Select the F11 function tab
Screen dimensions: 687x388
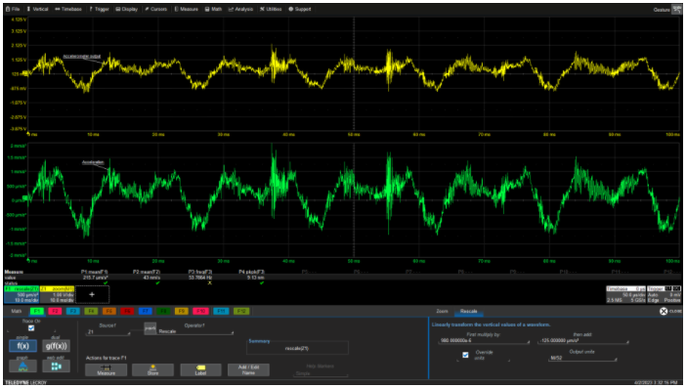(221, 311)
